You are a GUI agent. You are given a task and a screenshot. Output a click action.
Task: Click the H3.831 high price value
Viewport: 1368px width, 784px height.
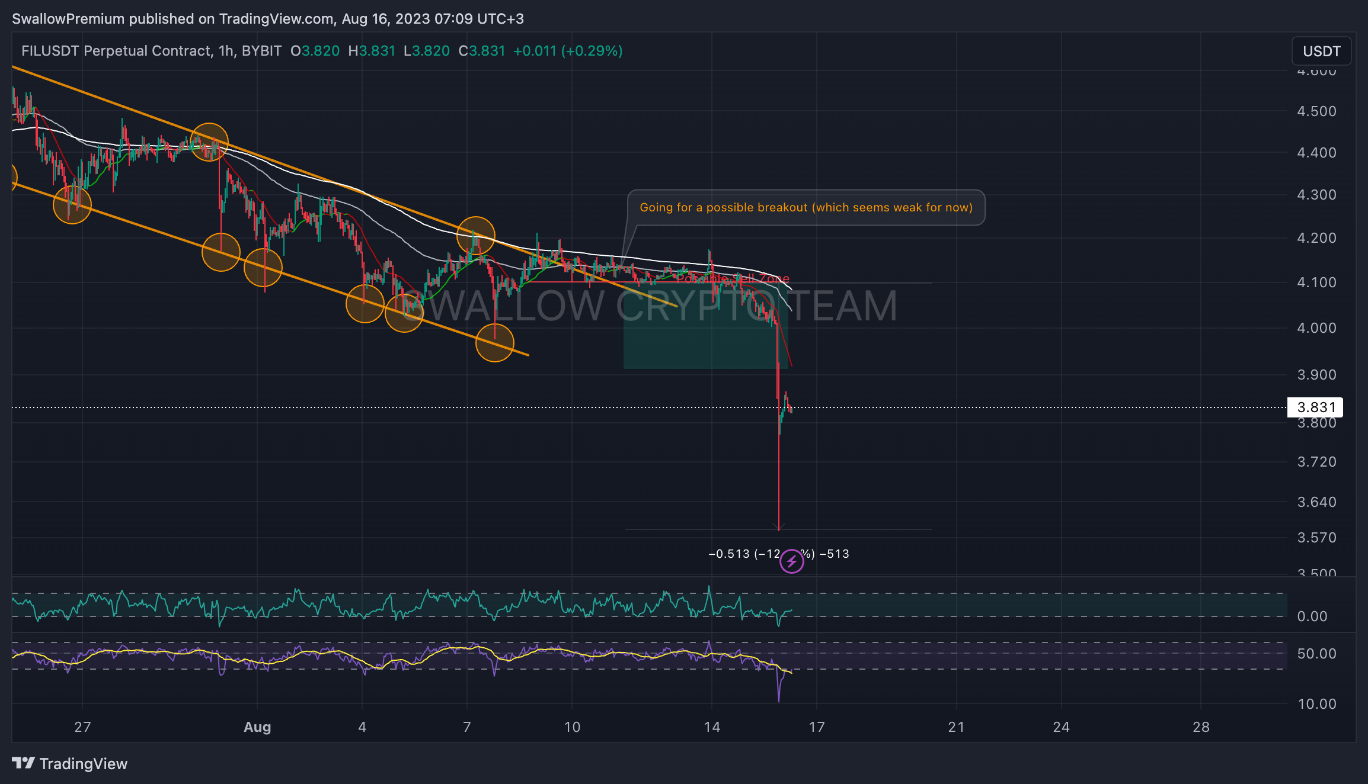pyautogui.click(x=372, y=51)
